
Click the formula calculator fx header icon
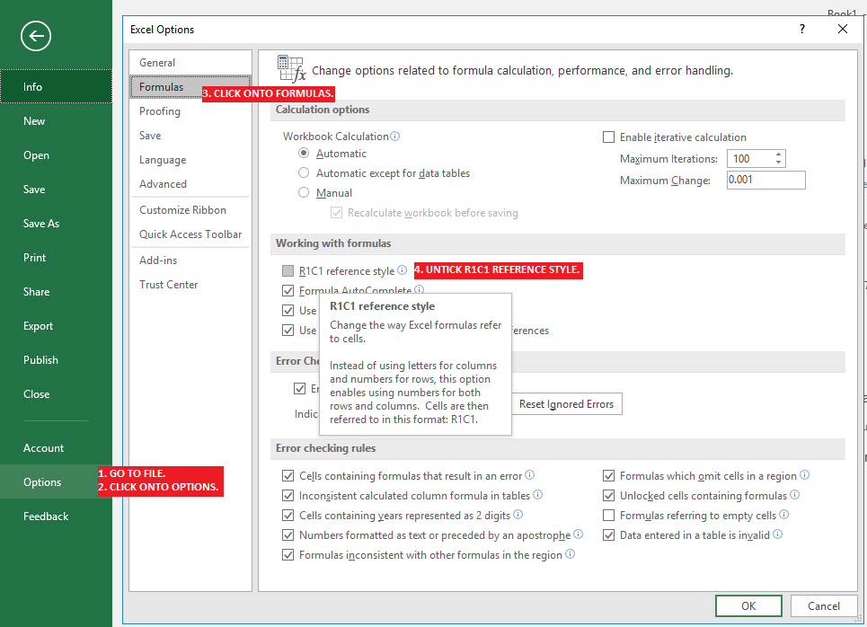[291, 69]
